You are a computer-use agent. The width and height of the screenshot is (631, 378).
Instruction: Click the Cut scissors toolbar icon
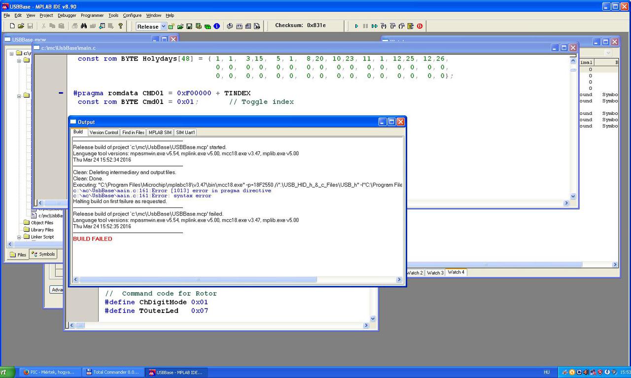point(43,26)
